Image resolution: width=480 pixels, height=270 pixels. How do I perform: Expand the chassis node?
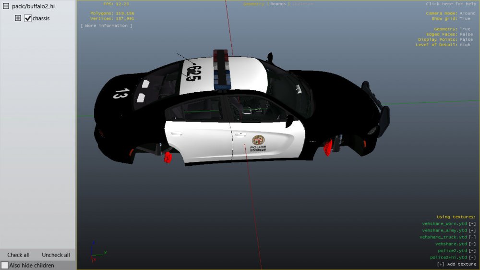tap(18, 18)
